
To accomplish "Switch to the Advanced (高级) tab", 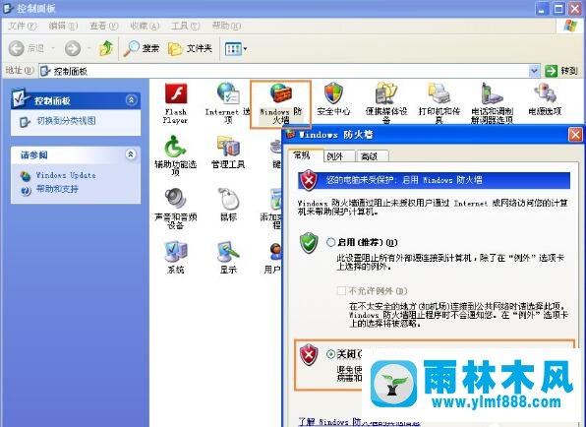I will point(373,156).
